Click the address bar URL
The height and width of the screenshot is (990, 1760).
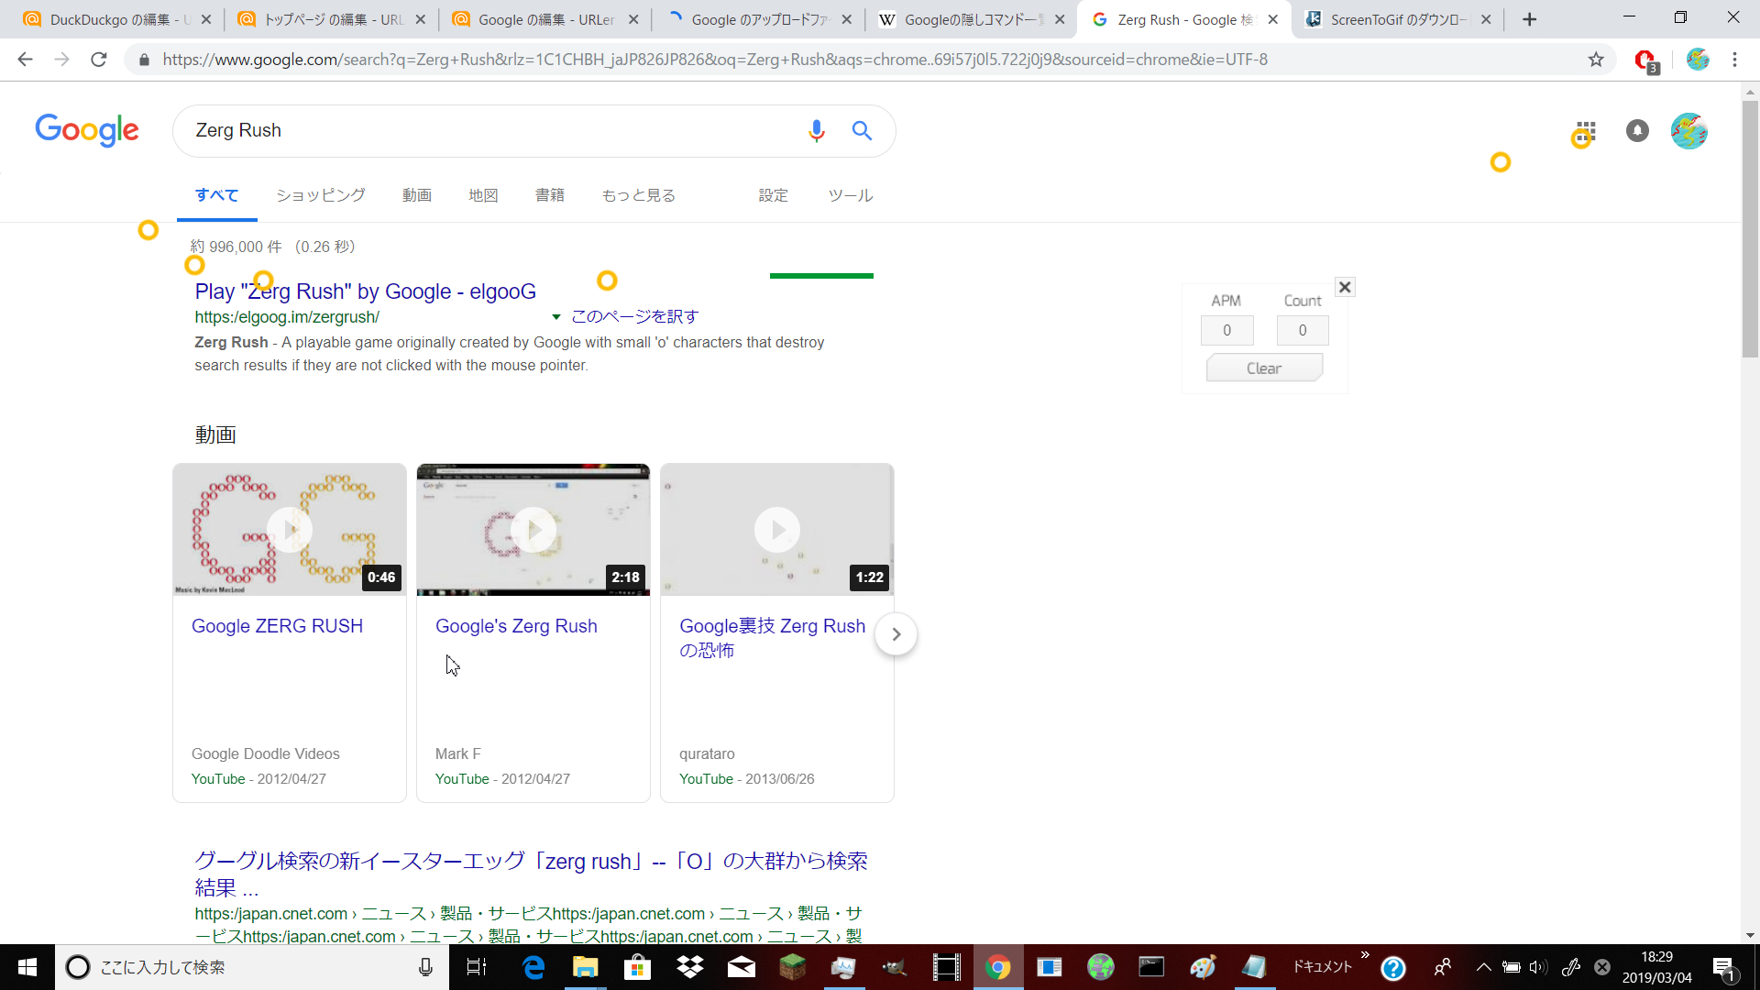click(x=715, y=60)
